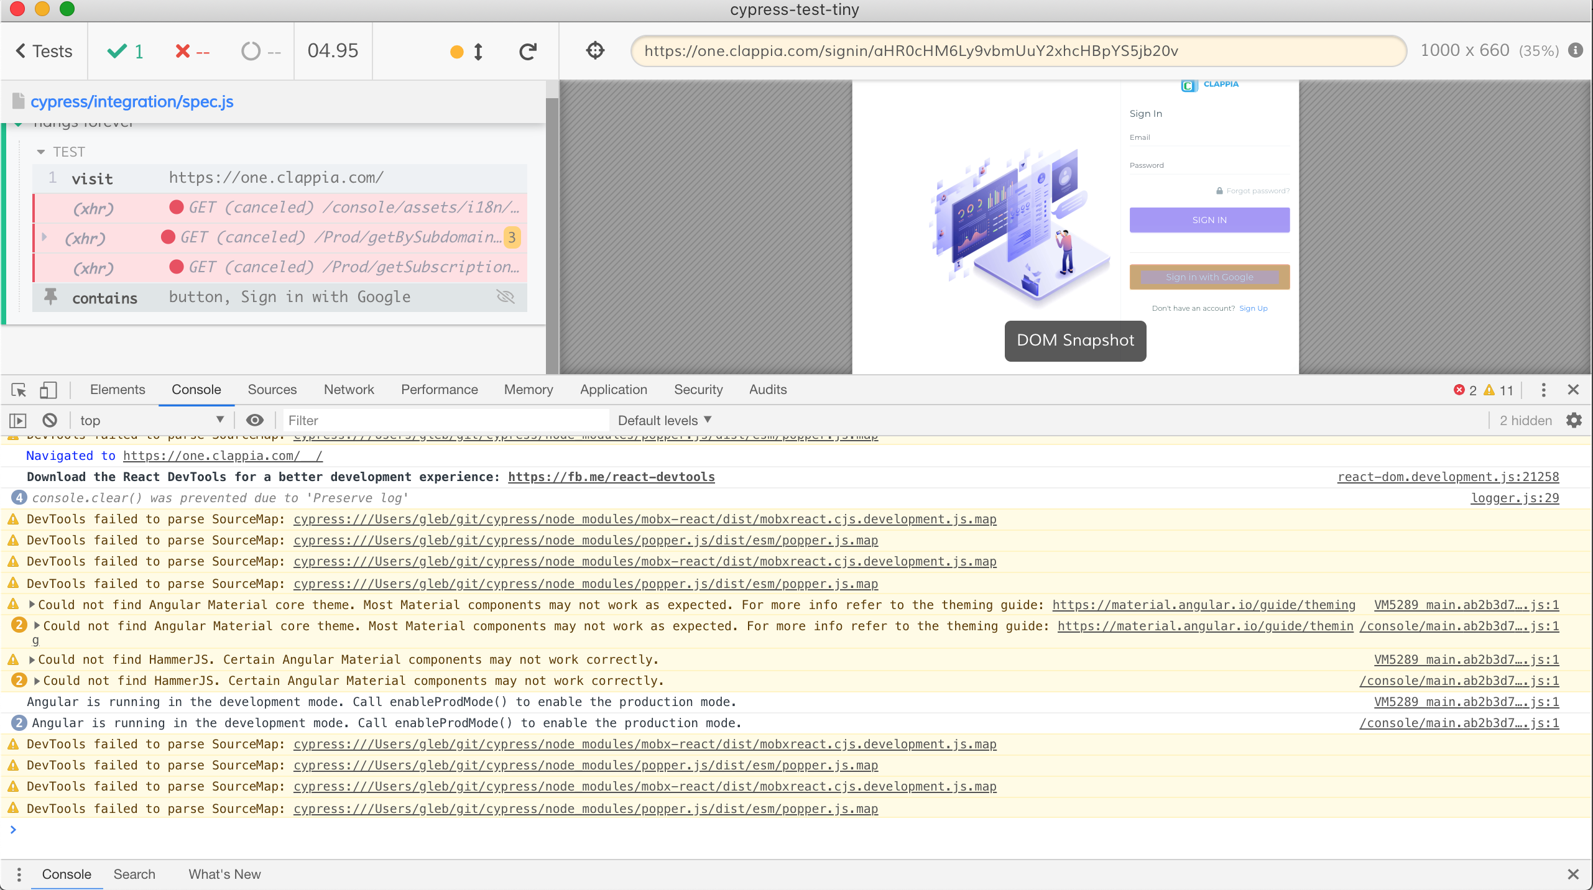
Task: Open the top frame context dropdown
Action: 151,420
